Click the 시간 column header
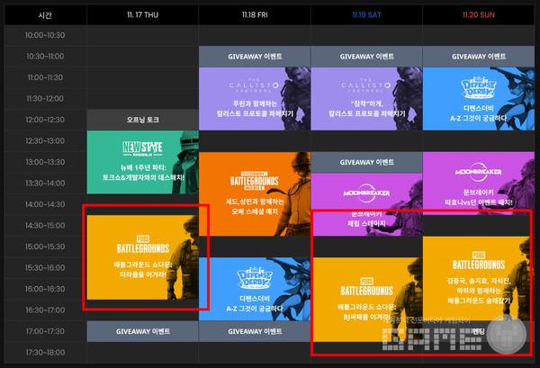Image resolution: width=540 pixels, height=368 pixels. tap(45, 14)
